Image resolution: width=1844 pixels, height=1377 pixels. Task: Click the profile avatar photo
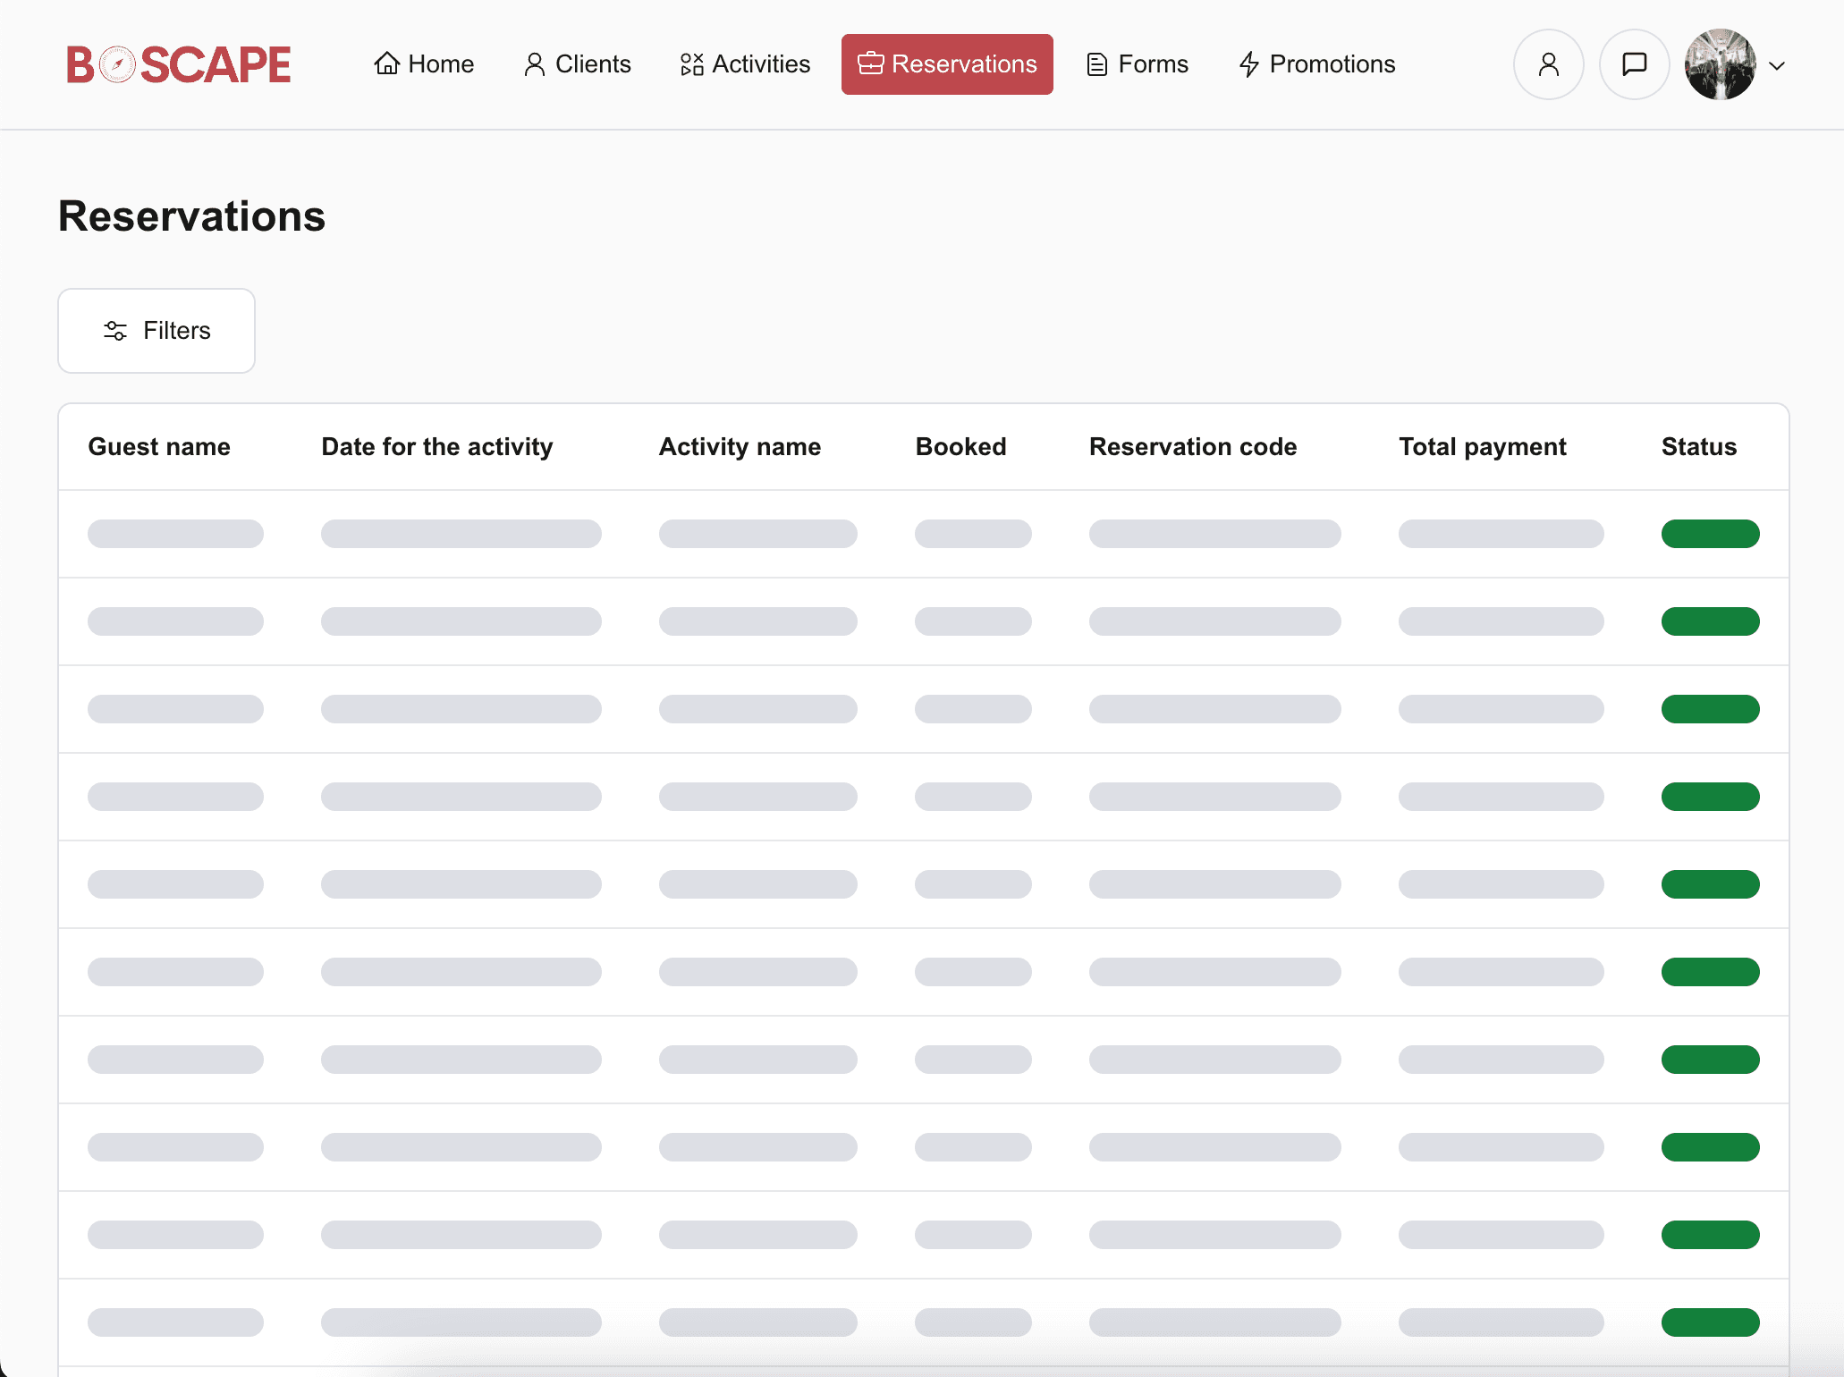(x=1720, y=64)
